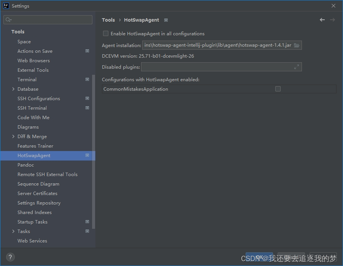Open Actions on Save settings
This screenshot has height=266, width=343.
35,51
